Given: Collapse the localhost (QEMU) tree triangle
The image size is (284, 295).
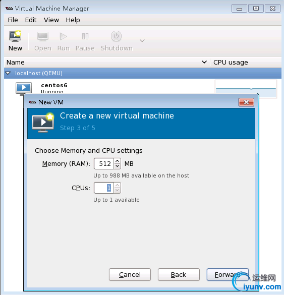Looking at the screenshot, I should 8,73.
